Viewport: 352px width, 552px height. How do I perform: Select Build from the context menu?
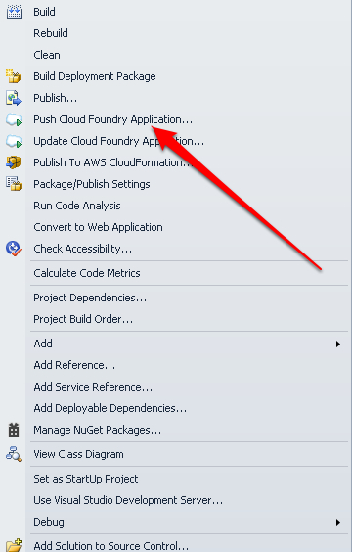coord(44,12)
